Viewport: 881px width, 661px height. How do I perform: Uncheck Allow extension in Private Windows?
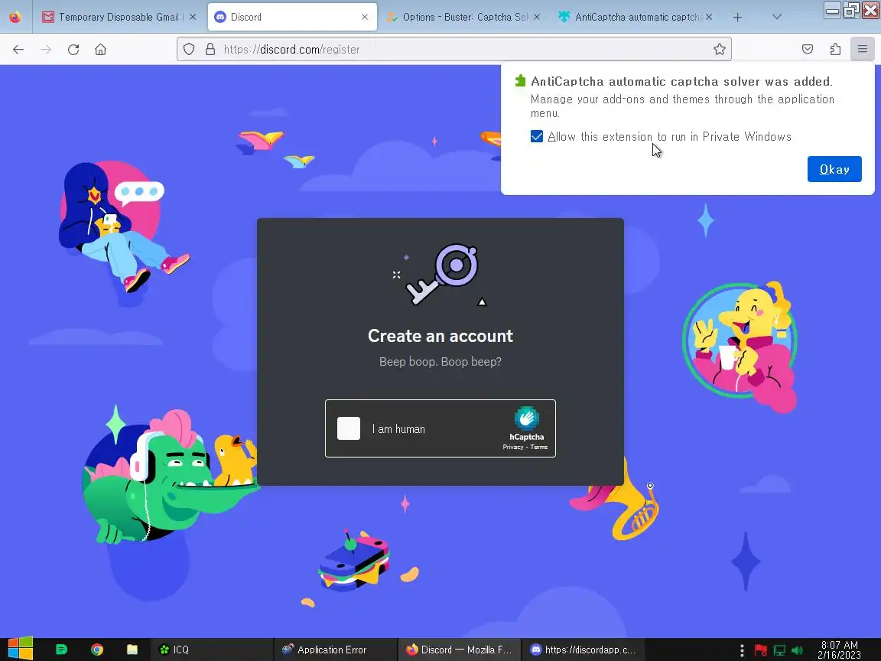(x=537, y=137)
